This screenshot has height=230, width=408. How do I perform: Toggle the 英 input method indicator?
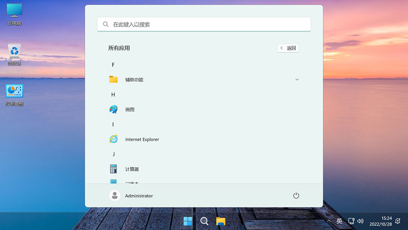pos(339,221)
